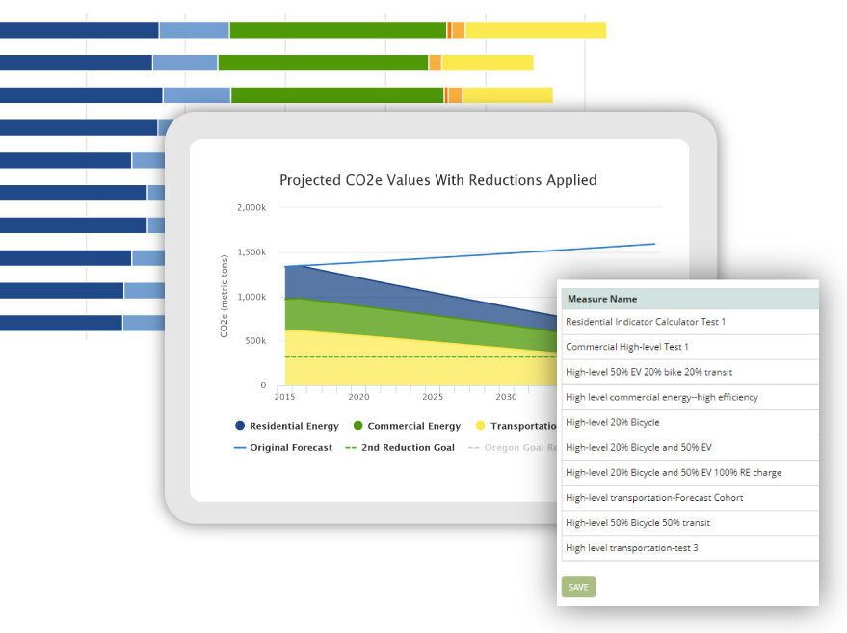This screenshot has width=847, height=633.
Task: Toggle the Transportation legend yellow dot
Action: point(480,426)
